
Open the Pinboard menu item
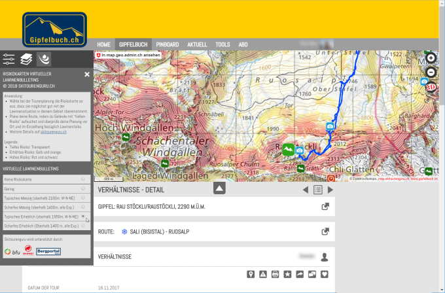pos(168,44)
